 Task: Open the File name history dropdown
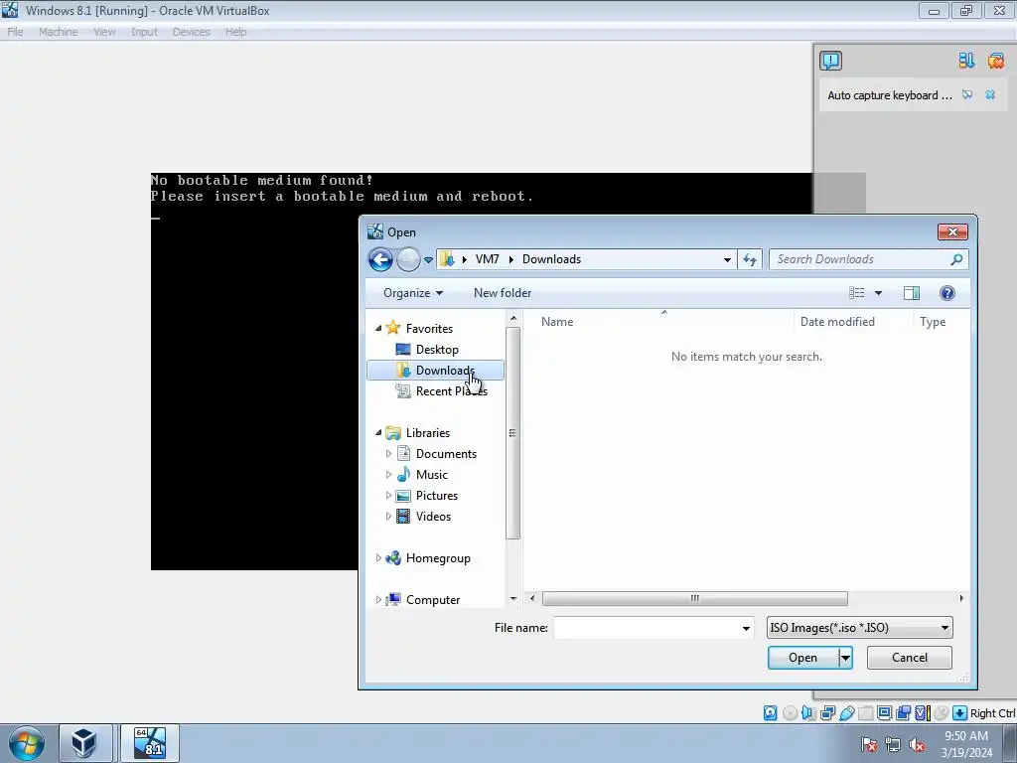(x=746, y=628)
